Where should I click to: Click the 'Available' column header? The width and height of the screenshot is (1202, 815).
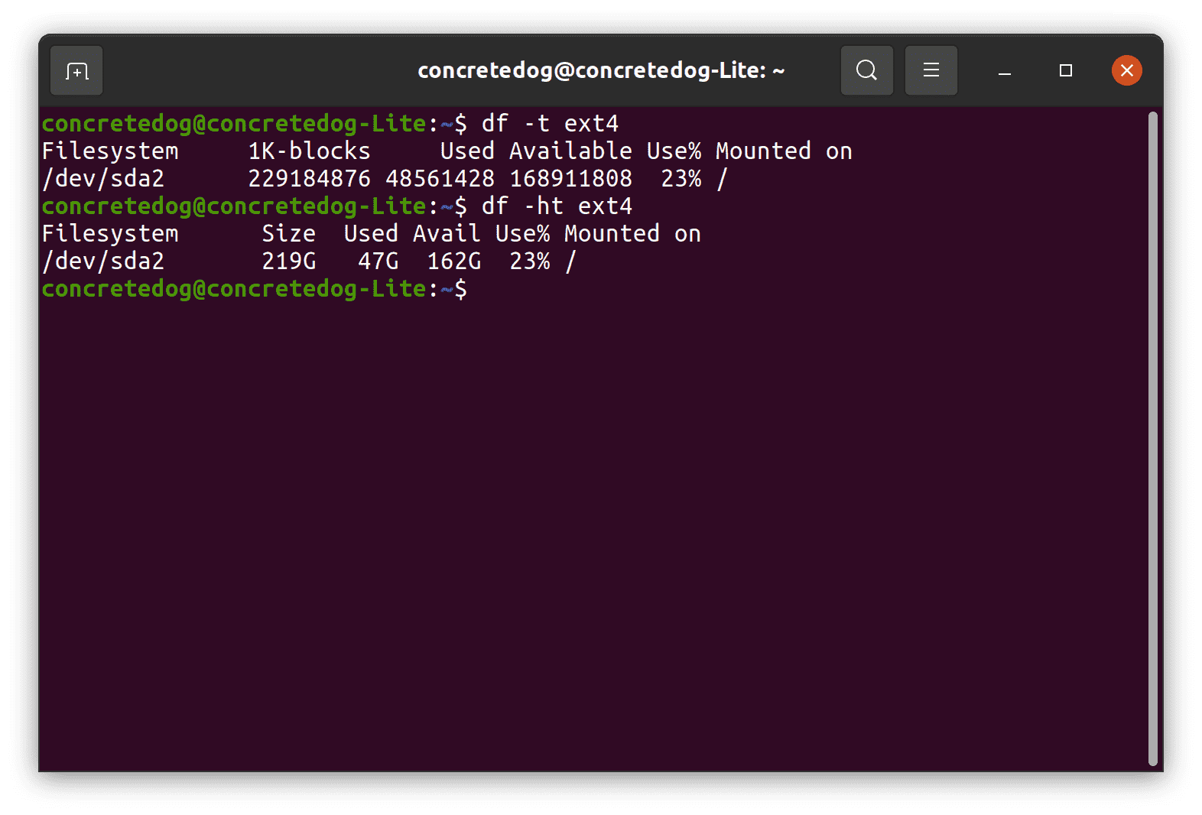[570, 151]
